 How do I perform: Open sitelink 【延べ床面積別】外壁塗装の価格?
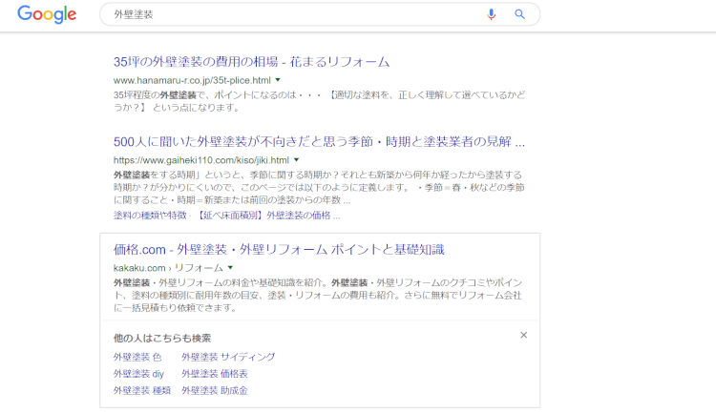268,216
